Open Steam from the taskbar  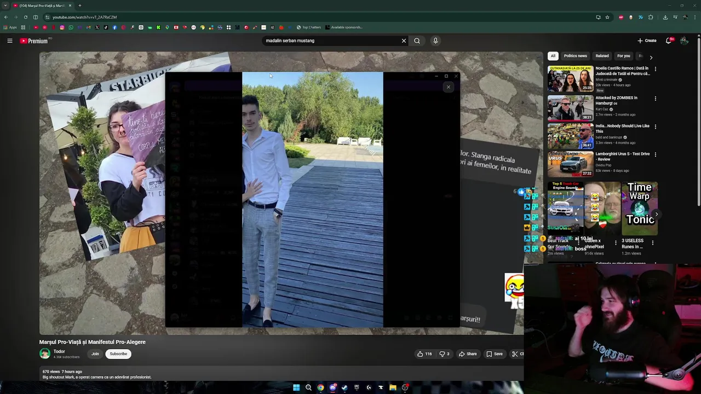(x=344, y=387)
